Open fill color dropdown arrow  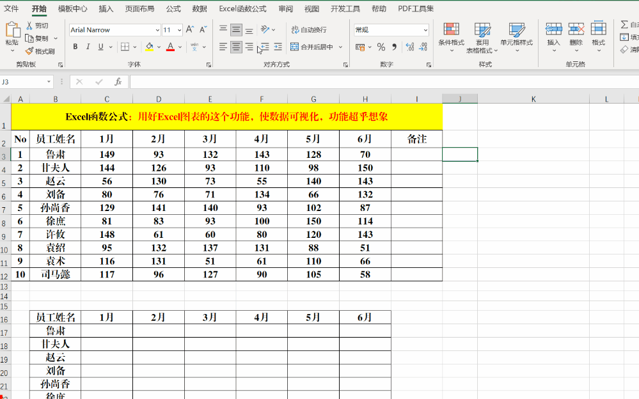(x=159, y=47)
